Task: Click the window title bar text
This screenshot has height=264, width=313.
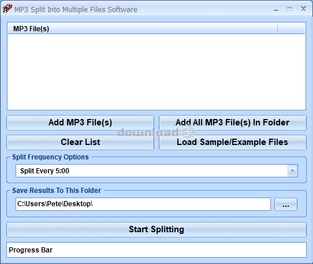Action: (76, 10)
